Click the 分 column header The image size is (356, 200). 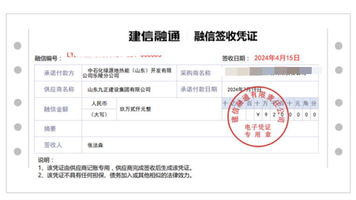(x=314, y=104)
